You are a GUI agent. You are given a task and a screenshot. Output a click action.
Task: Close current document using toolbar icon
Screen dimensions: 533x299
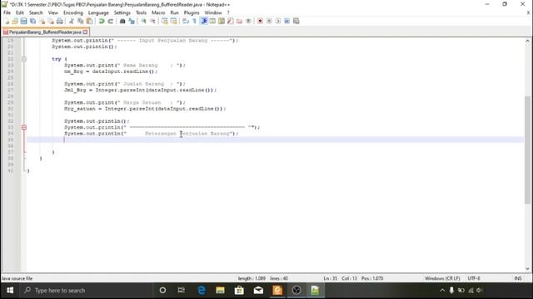point(42,21)
